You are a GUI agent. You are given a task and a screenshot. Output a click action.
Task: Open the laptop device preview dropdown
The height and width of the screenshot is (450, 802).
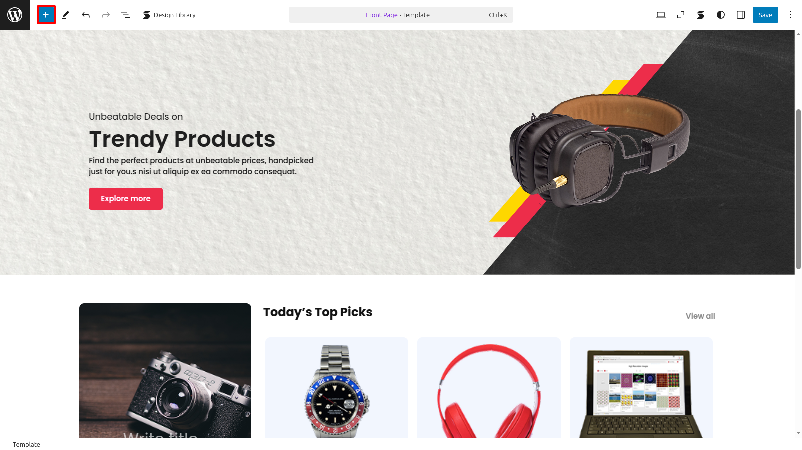point(661,15)
